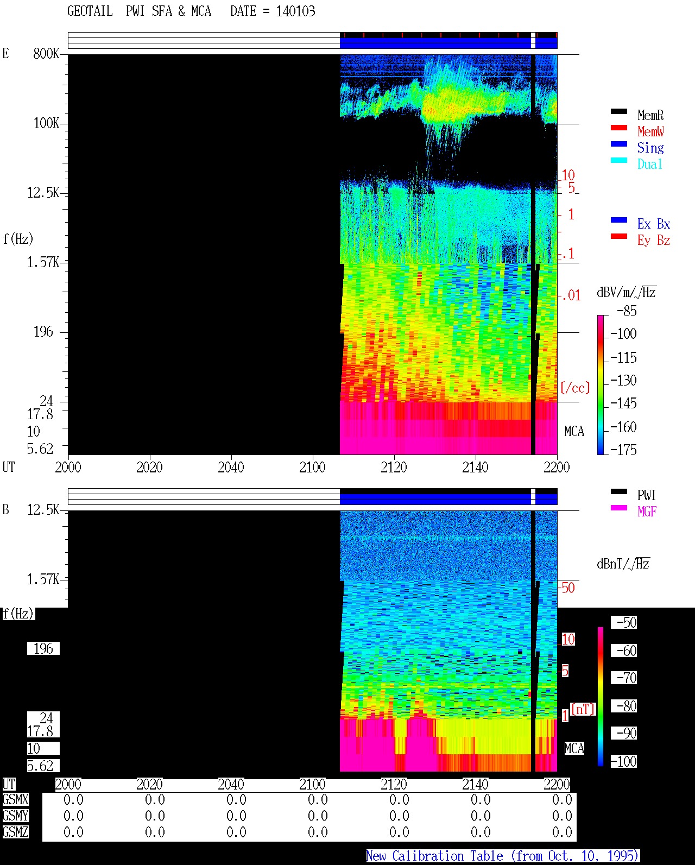This screenshot has height=865, width=695.
Task: Click the red '10' density scale mark beside E panel
Action: pos(568,175)
